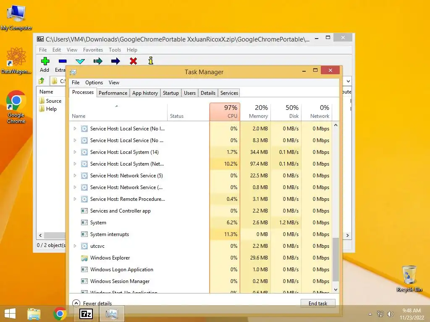The height and width of the screenshot is (322, 430).
Task: Switch to the Details tab
Action: [208, 93]
